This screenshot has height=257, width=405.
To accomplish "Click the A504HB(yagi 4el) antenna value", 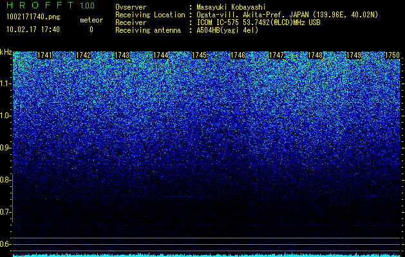I will click(x=227, y=30).
